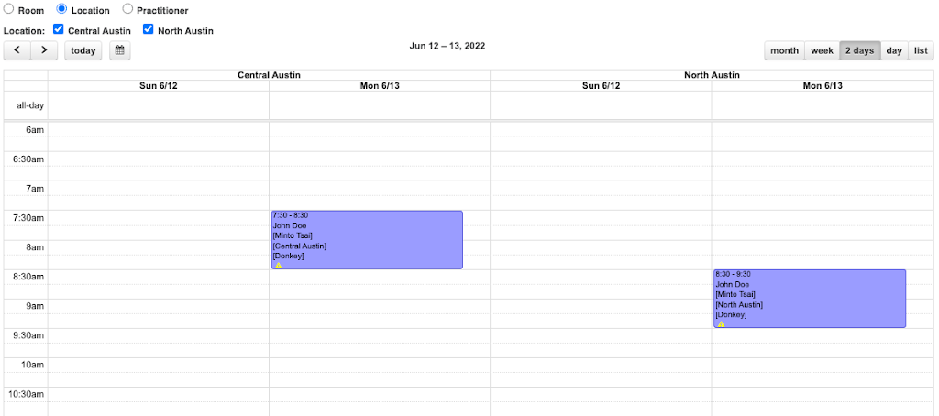Image resolution: width=939 pixels, height=416 pixels.
Task: Click Central Austin Sun 6/12 column header
Action: 158,86
